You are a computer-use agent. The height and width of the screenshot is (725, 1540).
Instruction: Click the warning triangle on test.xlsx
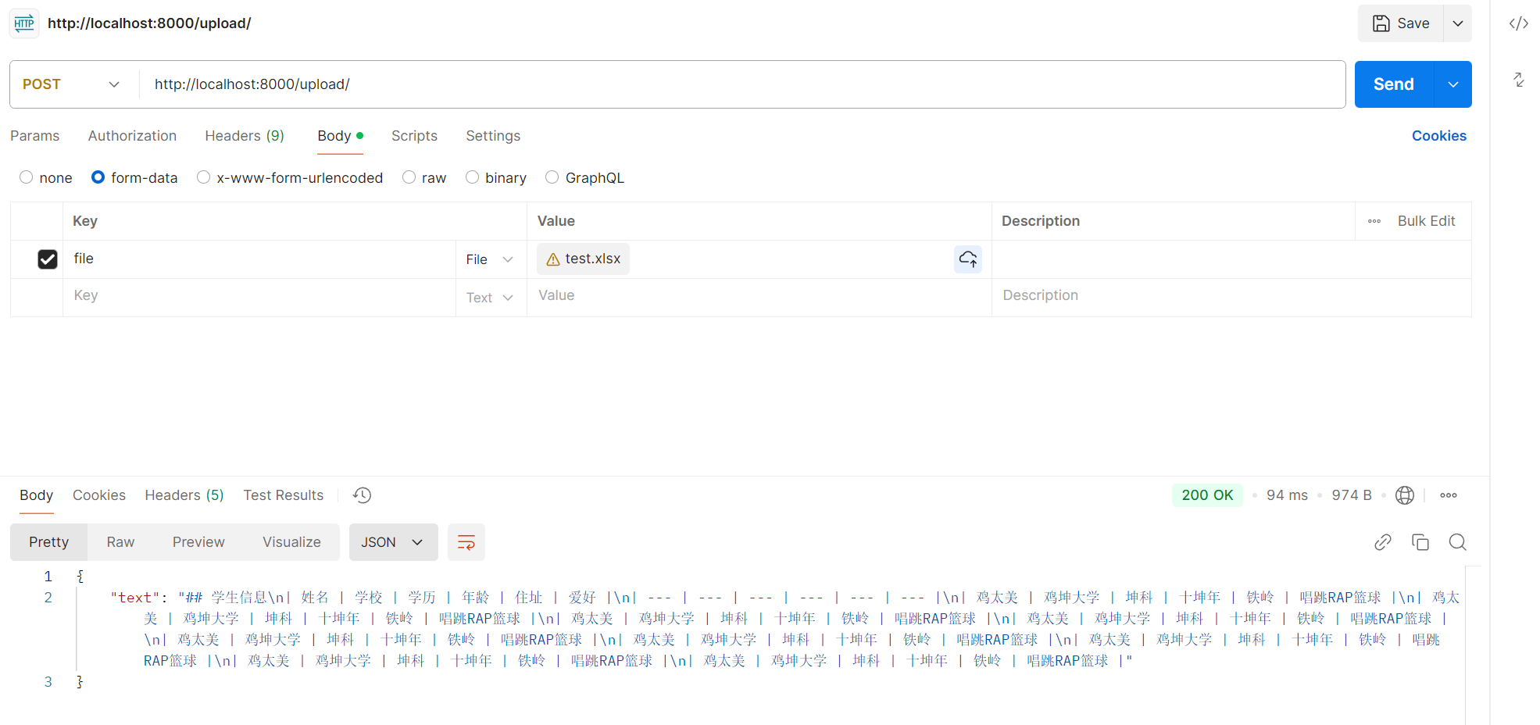pyautogui.click(x=553, y=259)
